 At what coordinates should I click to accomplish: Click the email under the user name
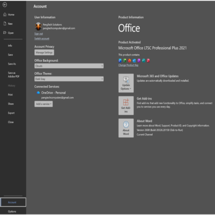(x=59, y=28)
